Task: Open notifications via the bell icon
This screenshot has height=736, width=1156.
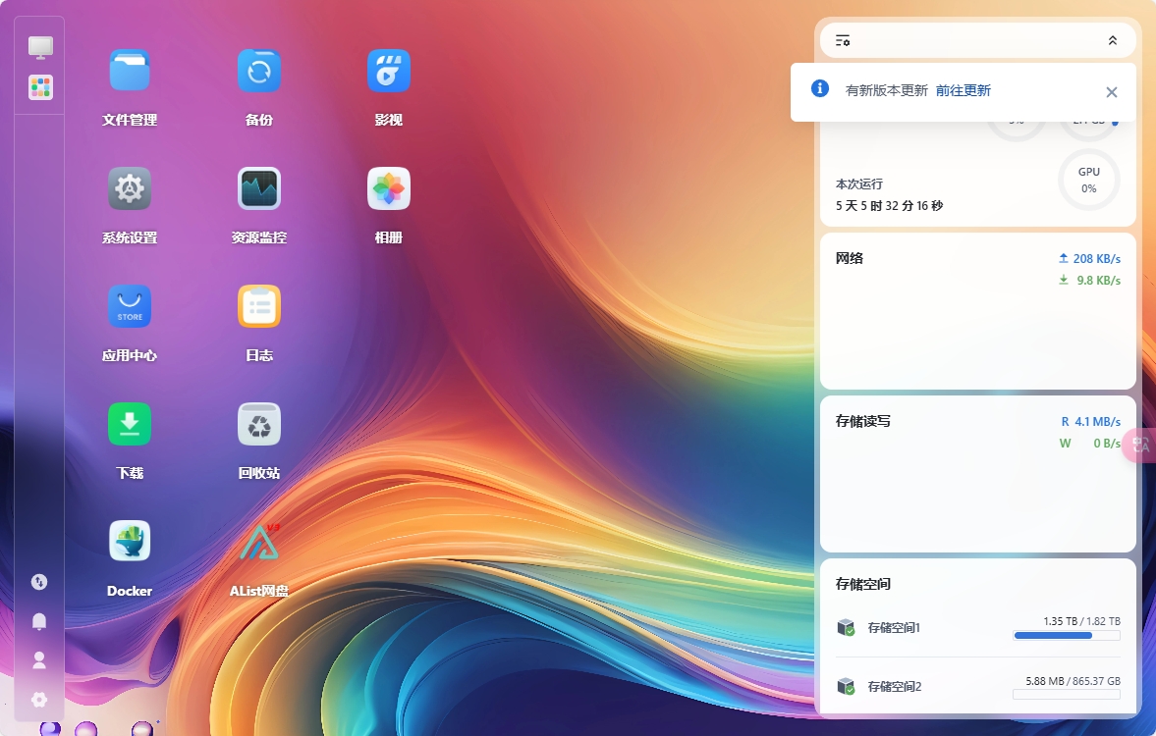Action: coord(39,621)
